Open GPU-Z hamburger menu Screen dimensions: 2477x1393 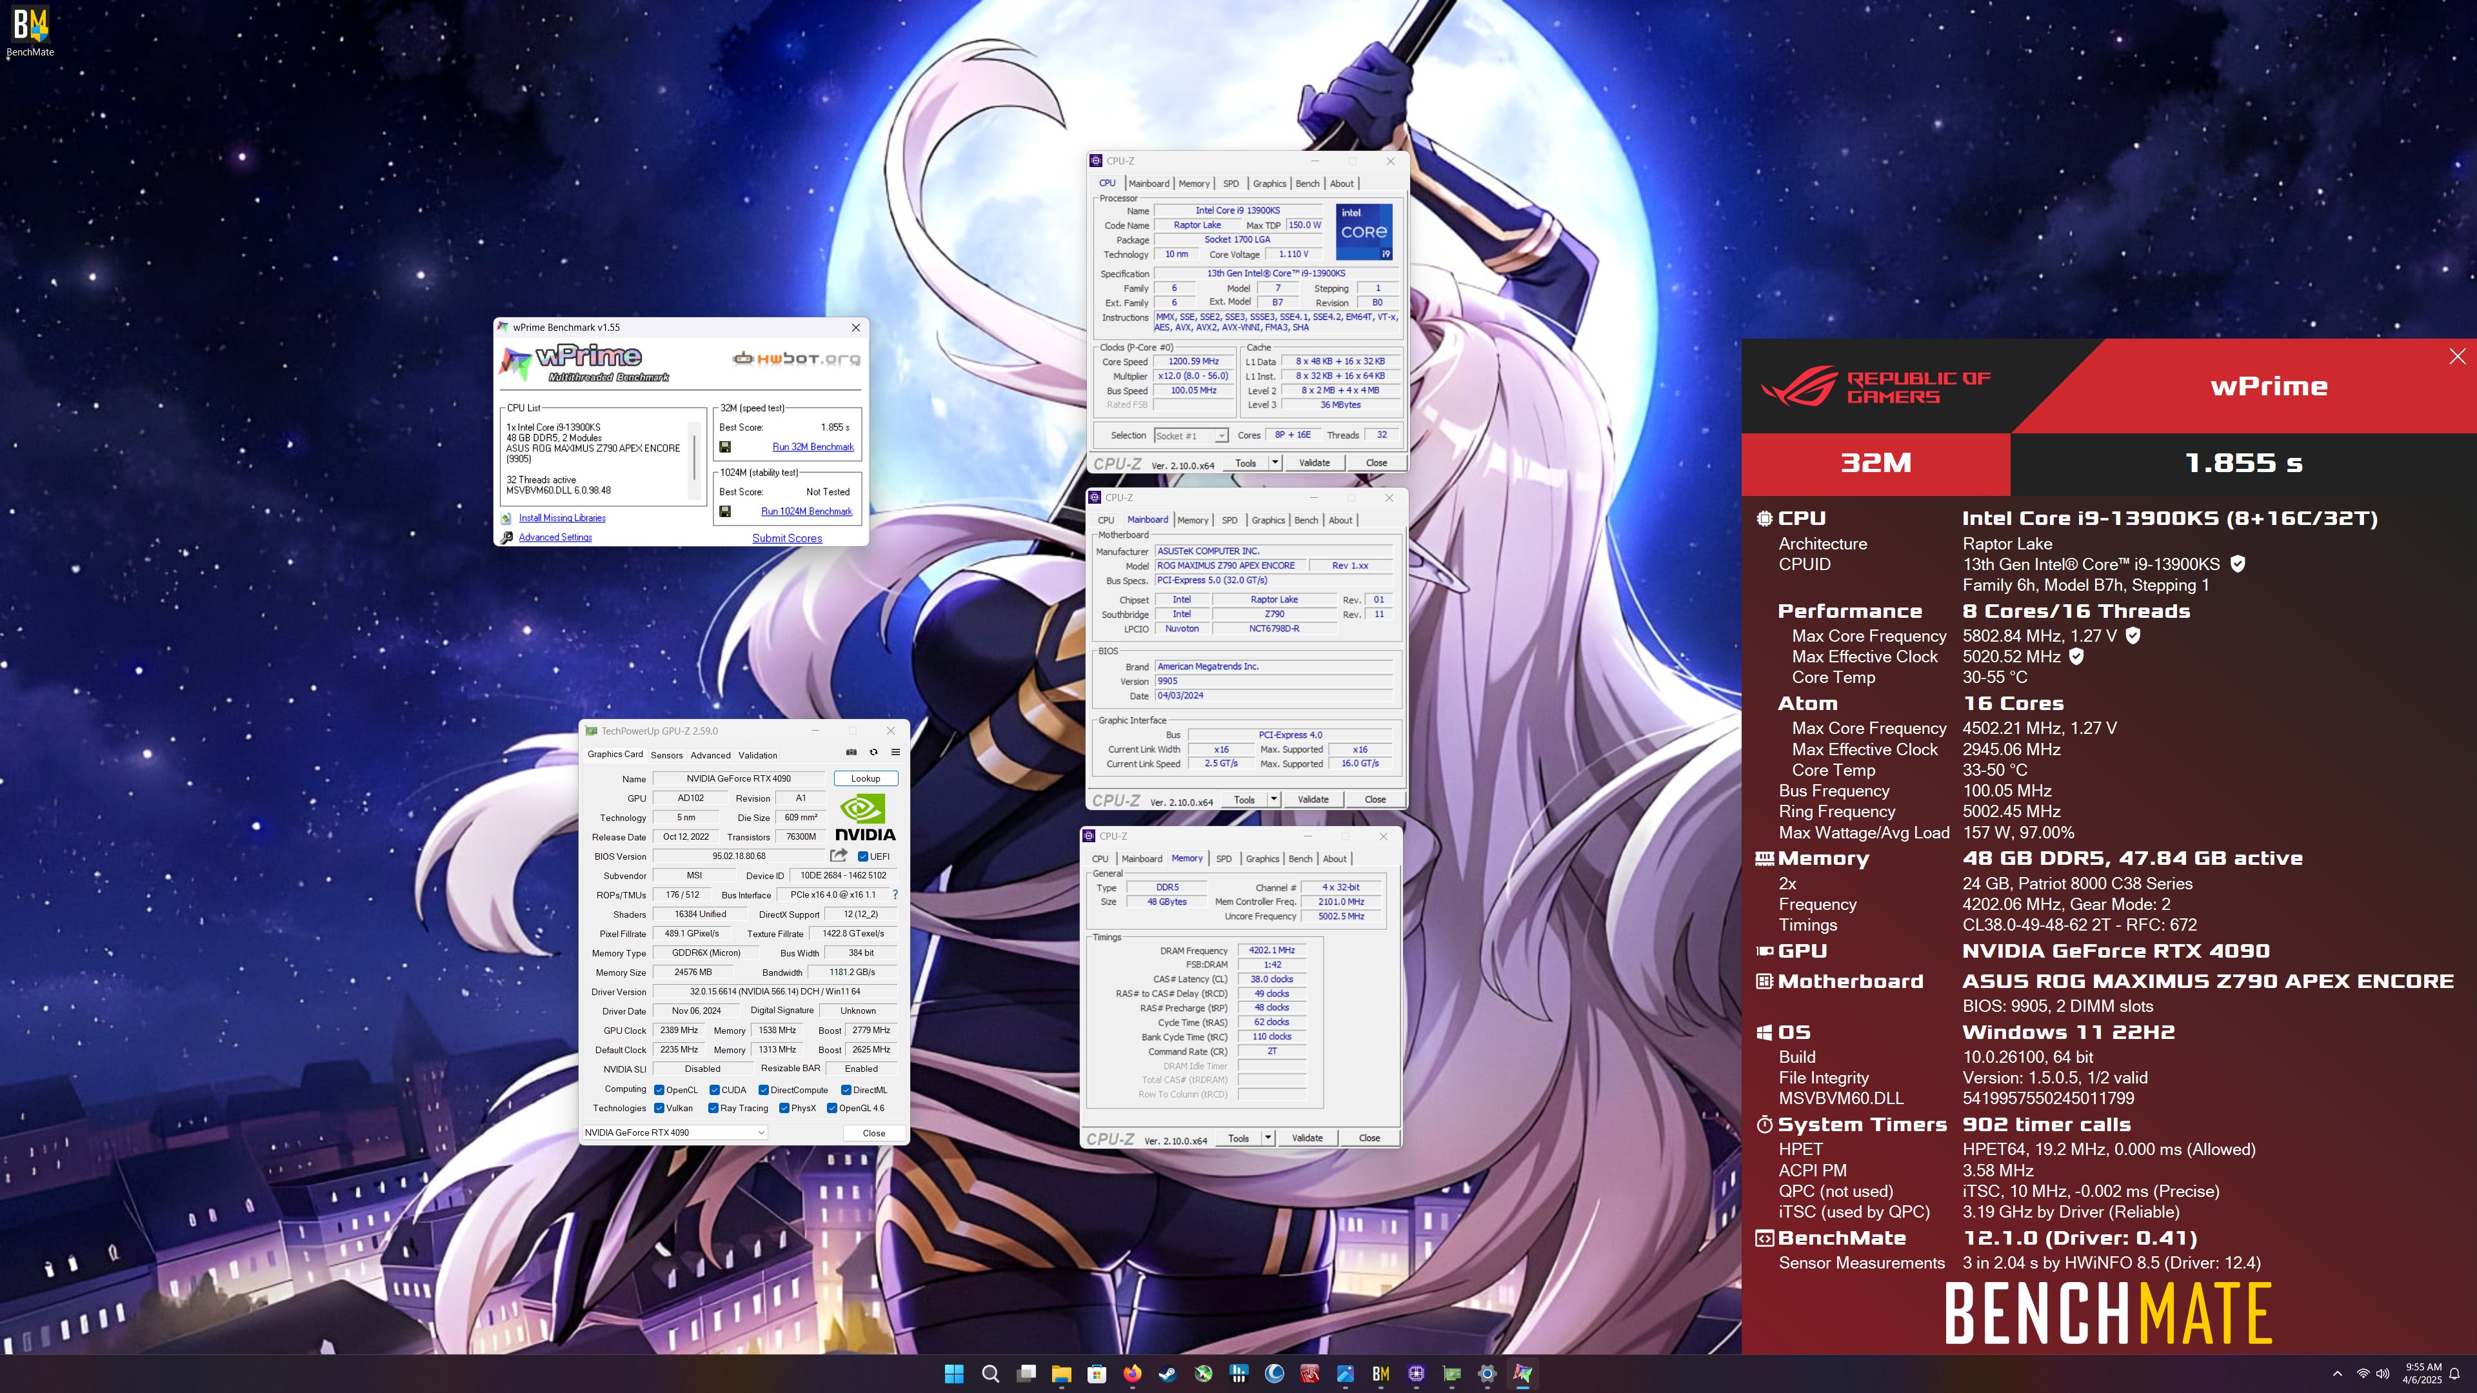(x=895, y=753)
